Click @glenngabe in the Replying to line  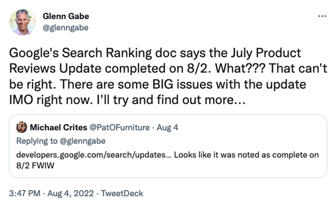pos(83,141)
